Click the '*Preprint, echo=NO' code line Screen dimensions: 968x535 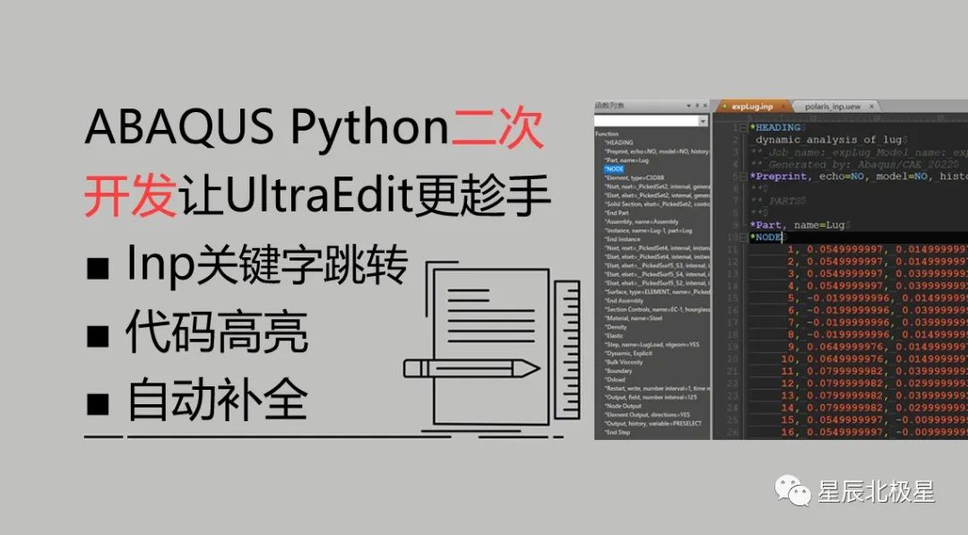tap(859, 177)
